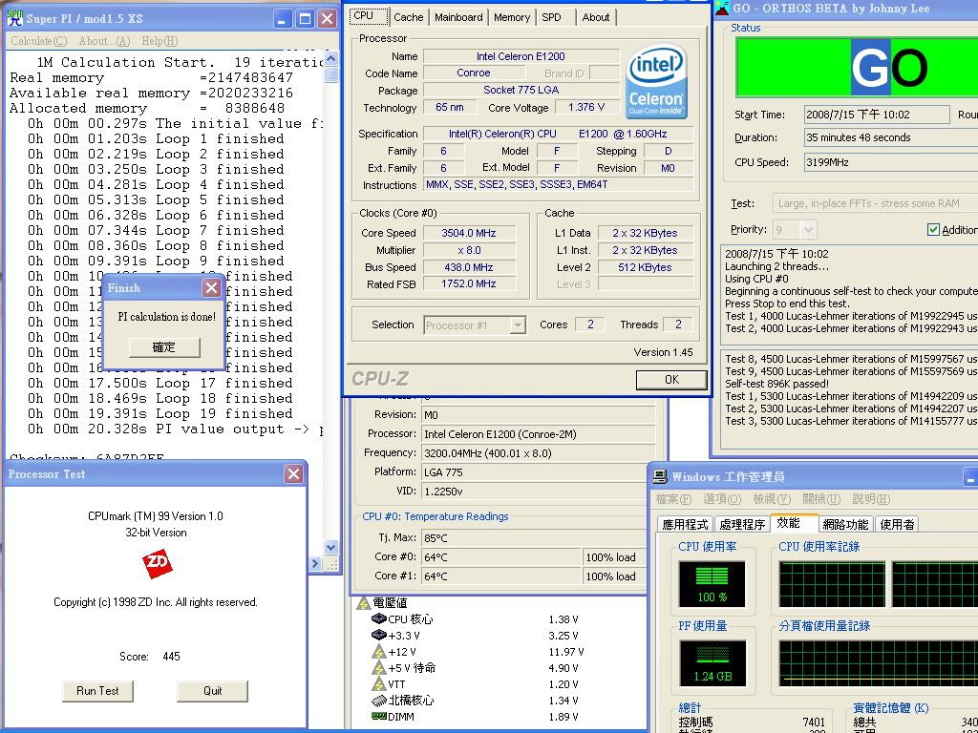The height and width of the screenshot is (733, 978).
Task: Open the 關機(U) menu in Task Manager
Action: [x=822, y=499]
